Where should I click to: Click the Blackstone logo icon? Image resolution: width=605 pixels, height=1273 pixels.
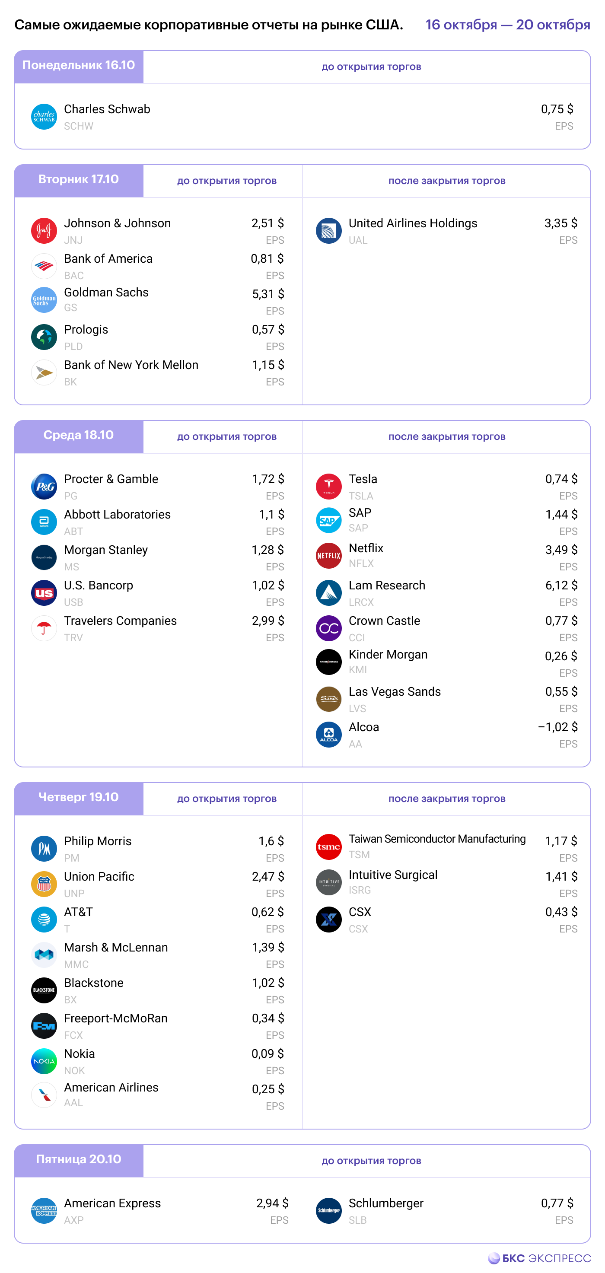pyautogui.click(x=44, y=991)
